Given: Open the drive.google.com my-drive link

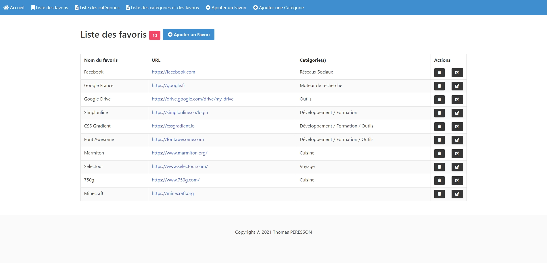Looking at the screenshot, I should tap(193, 99).
